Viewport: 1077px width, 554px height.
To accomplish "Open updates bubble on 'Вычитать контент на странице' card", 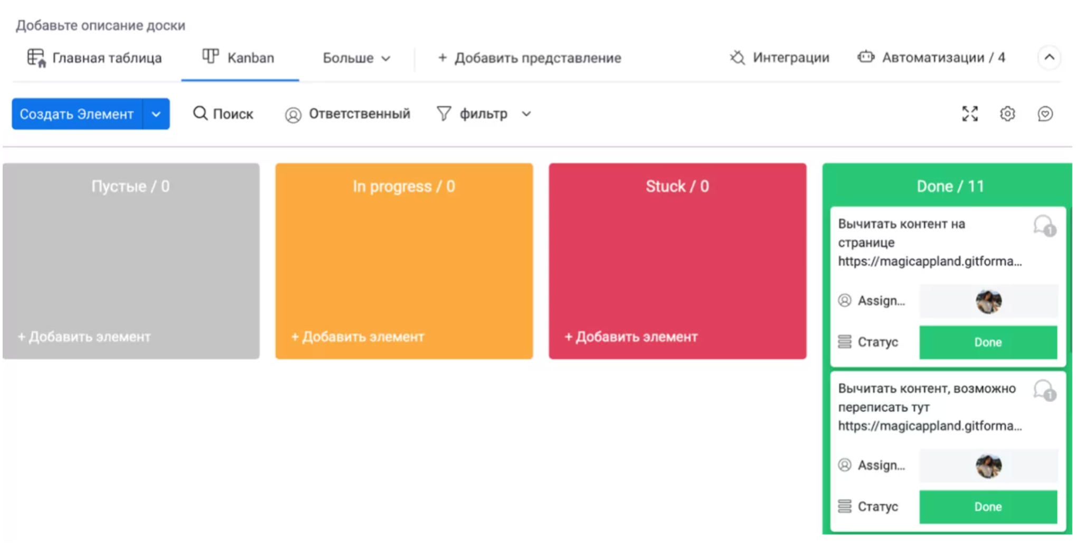I will point(1045,226).
